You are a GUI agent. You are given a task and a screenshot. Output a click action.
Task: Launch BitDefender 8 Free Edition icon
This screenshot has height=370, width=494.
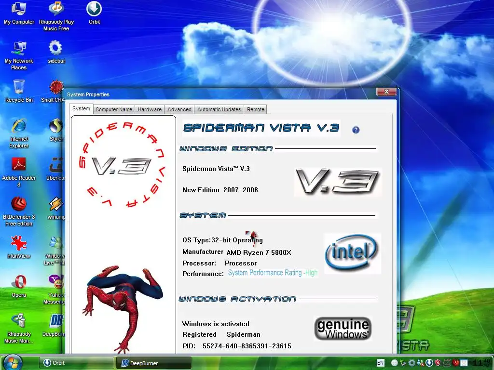click(x=19, y=211)
